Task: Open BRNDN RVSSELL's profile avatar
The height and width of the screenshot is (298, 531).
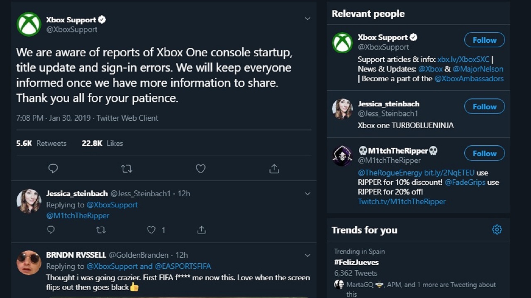Action: pyautogui.click(x=29, y=262)
